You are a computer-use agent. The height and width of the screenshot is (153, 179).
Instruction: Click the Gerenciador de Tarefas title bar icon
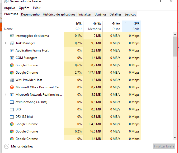[6, 2]
